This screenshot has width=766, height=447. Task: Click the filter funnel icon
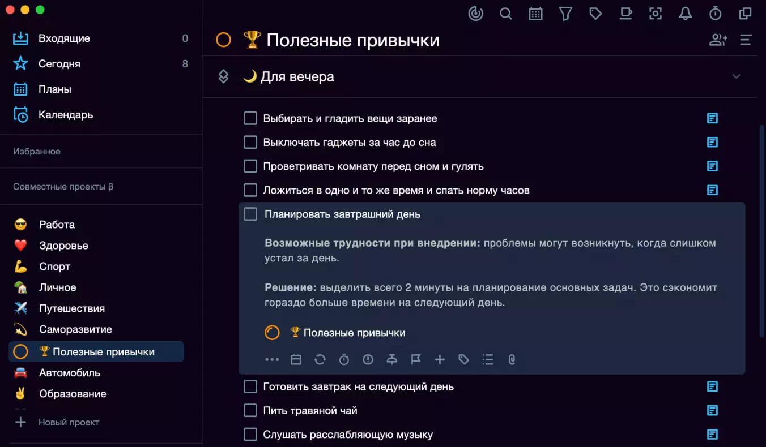(x=565, y=14)
